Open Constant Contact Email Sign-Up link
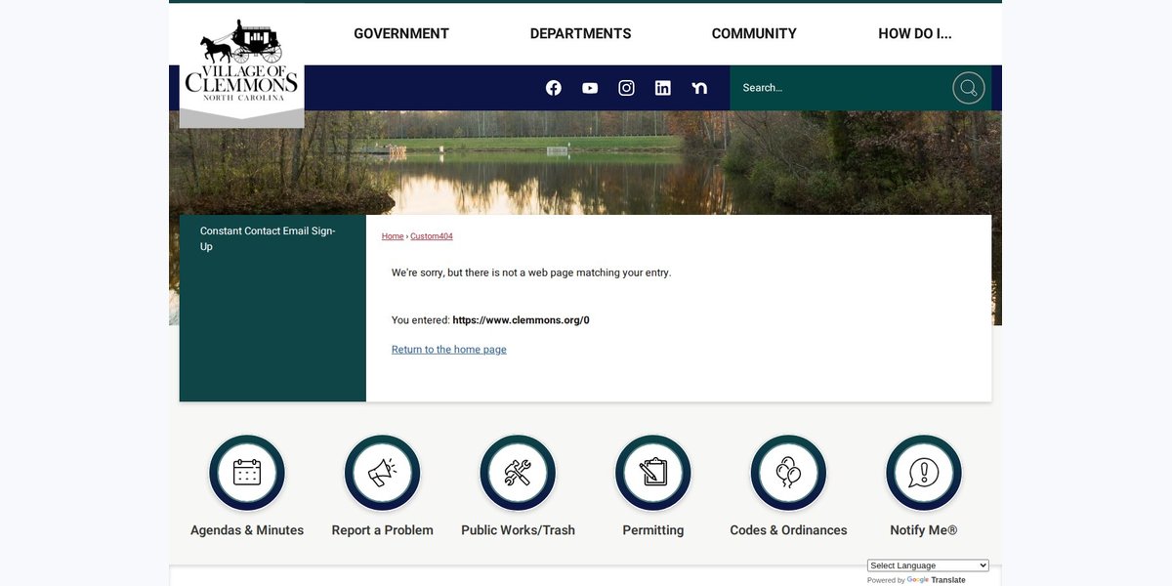1172x586 pixels. coord(268,238)
